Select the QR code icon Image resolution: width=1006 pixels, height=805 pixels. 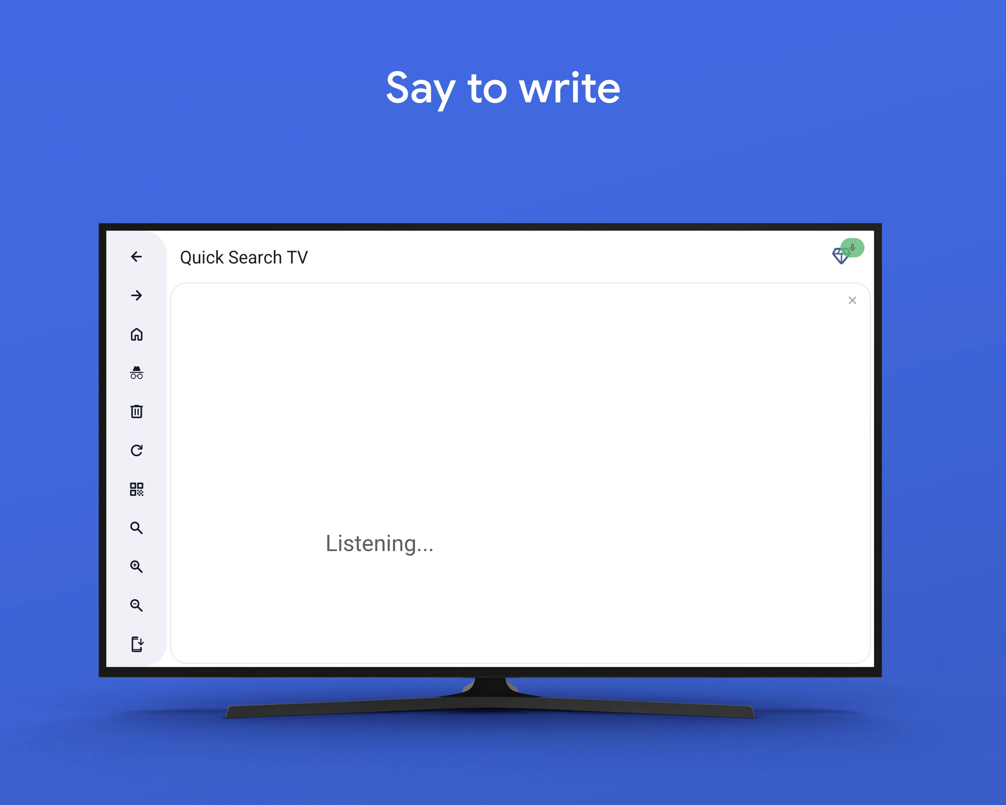coord(136,489)
